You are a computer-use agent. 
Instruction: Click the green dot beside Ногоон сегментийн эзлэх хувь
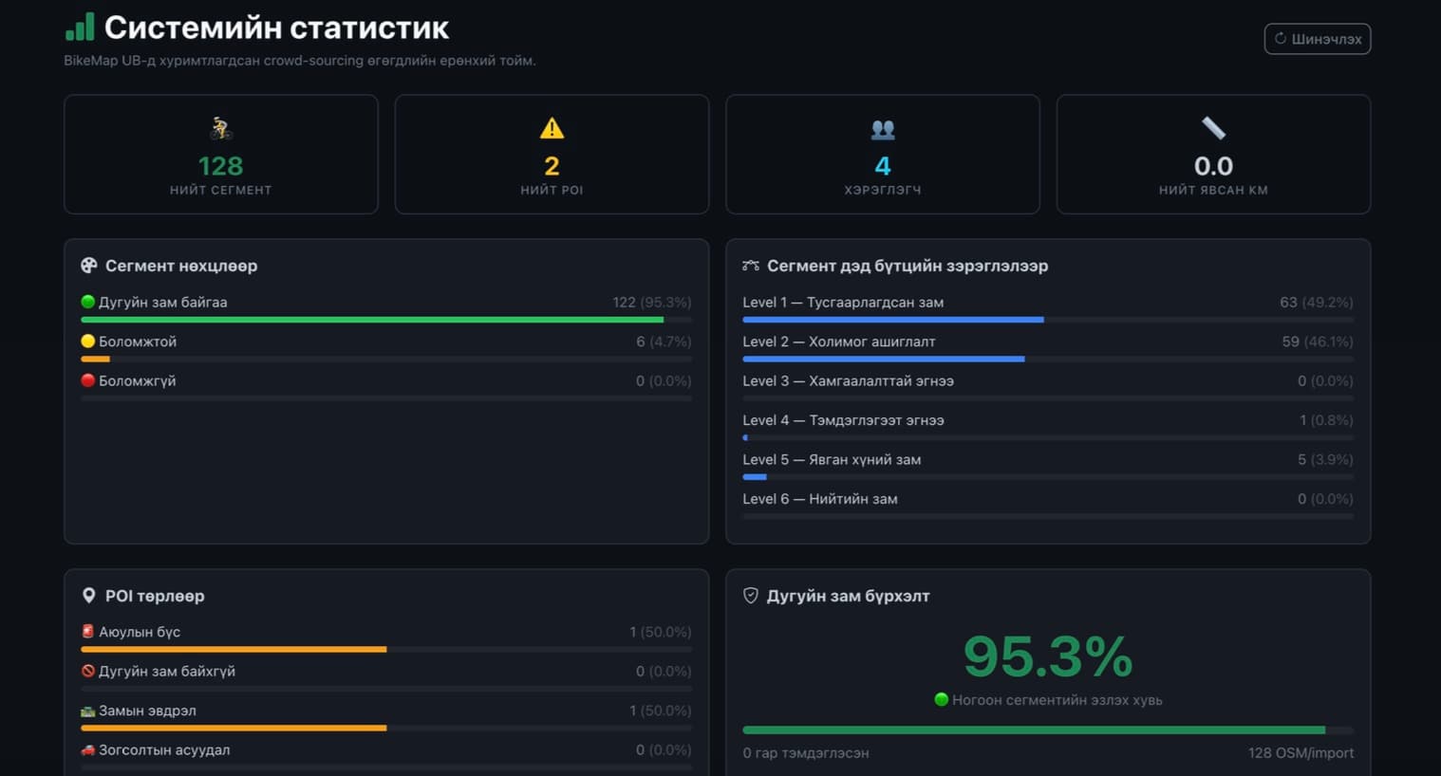pyautogui.click(x=942, y=700)
